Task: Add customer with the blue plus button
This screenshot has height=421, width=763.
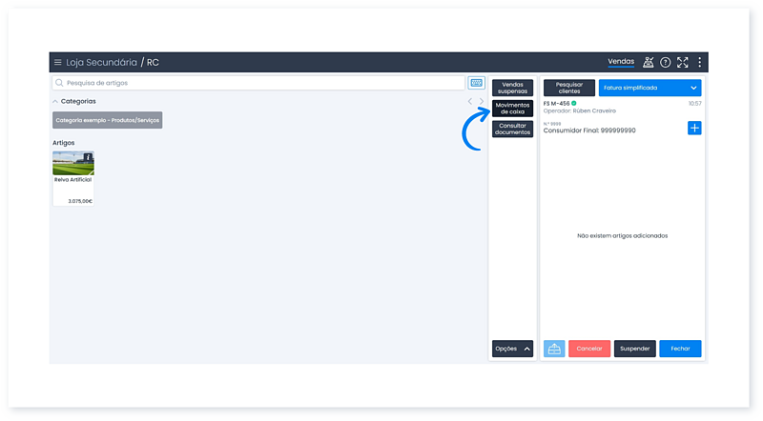Action: (x=694, y=128)
